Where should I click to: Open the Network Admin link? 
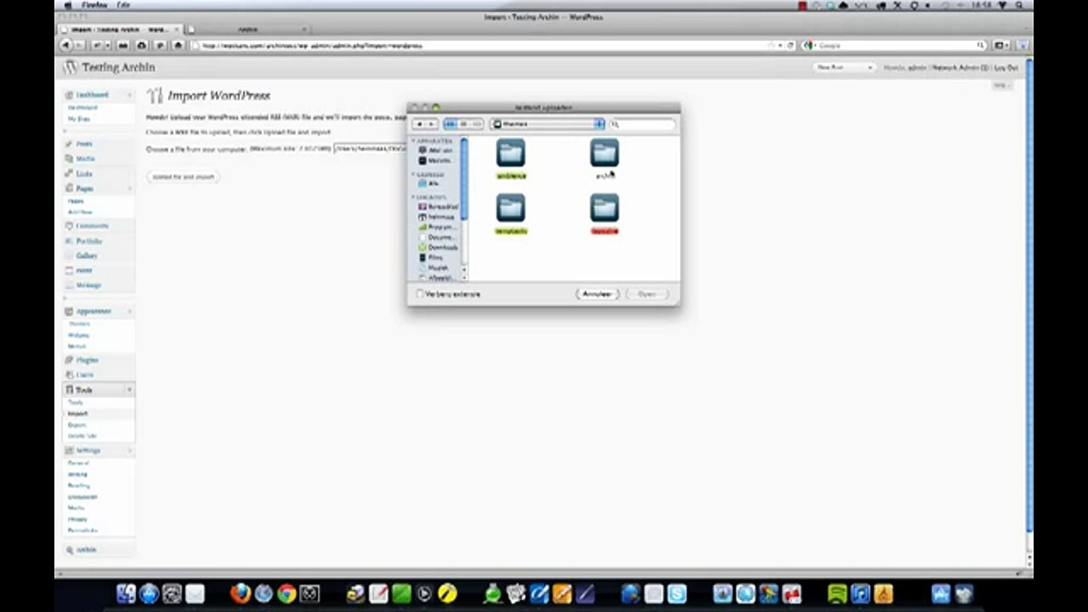pos(960,67)
